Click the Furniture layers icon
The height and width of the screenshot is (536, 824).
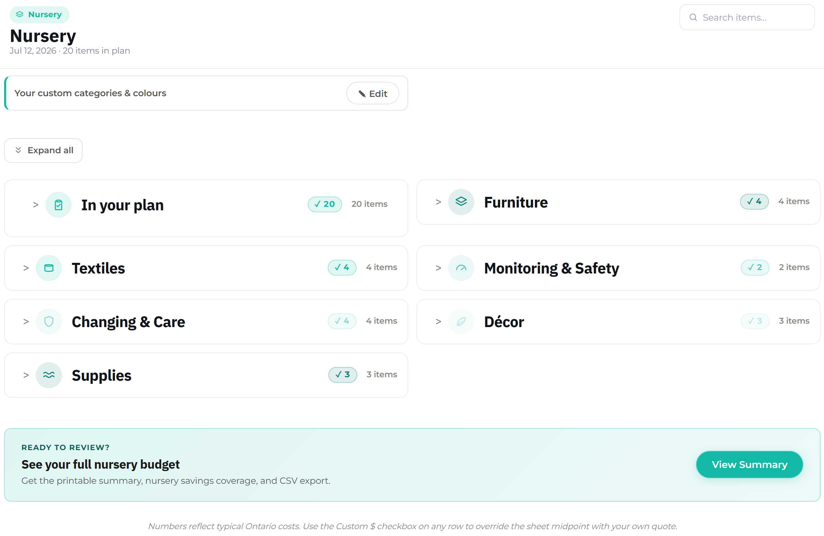[x=461, y=202]
